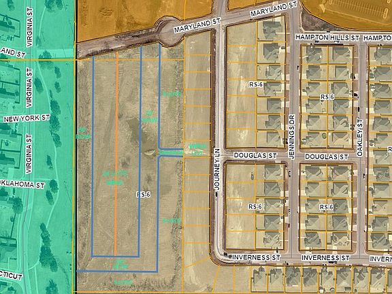Viewport: 392px width, 294px height.
Task: Click the OAKLEY ST road label
Action: pos(360,137)
